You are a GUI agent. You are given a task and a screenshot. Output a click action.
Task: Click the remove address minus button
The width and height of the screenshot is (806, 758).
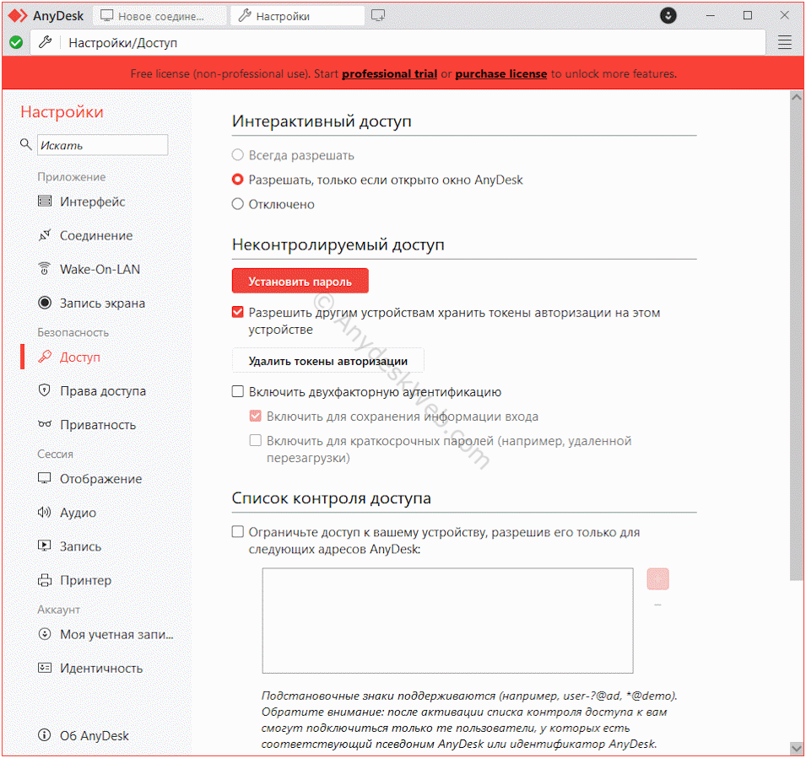tap(657, 605)
